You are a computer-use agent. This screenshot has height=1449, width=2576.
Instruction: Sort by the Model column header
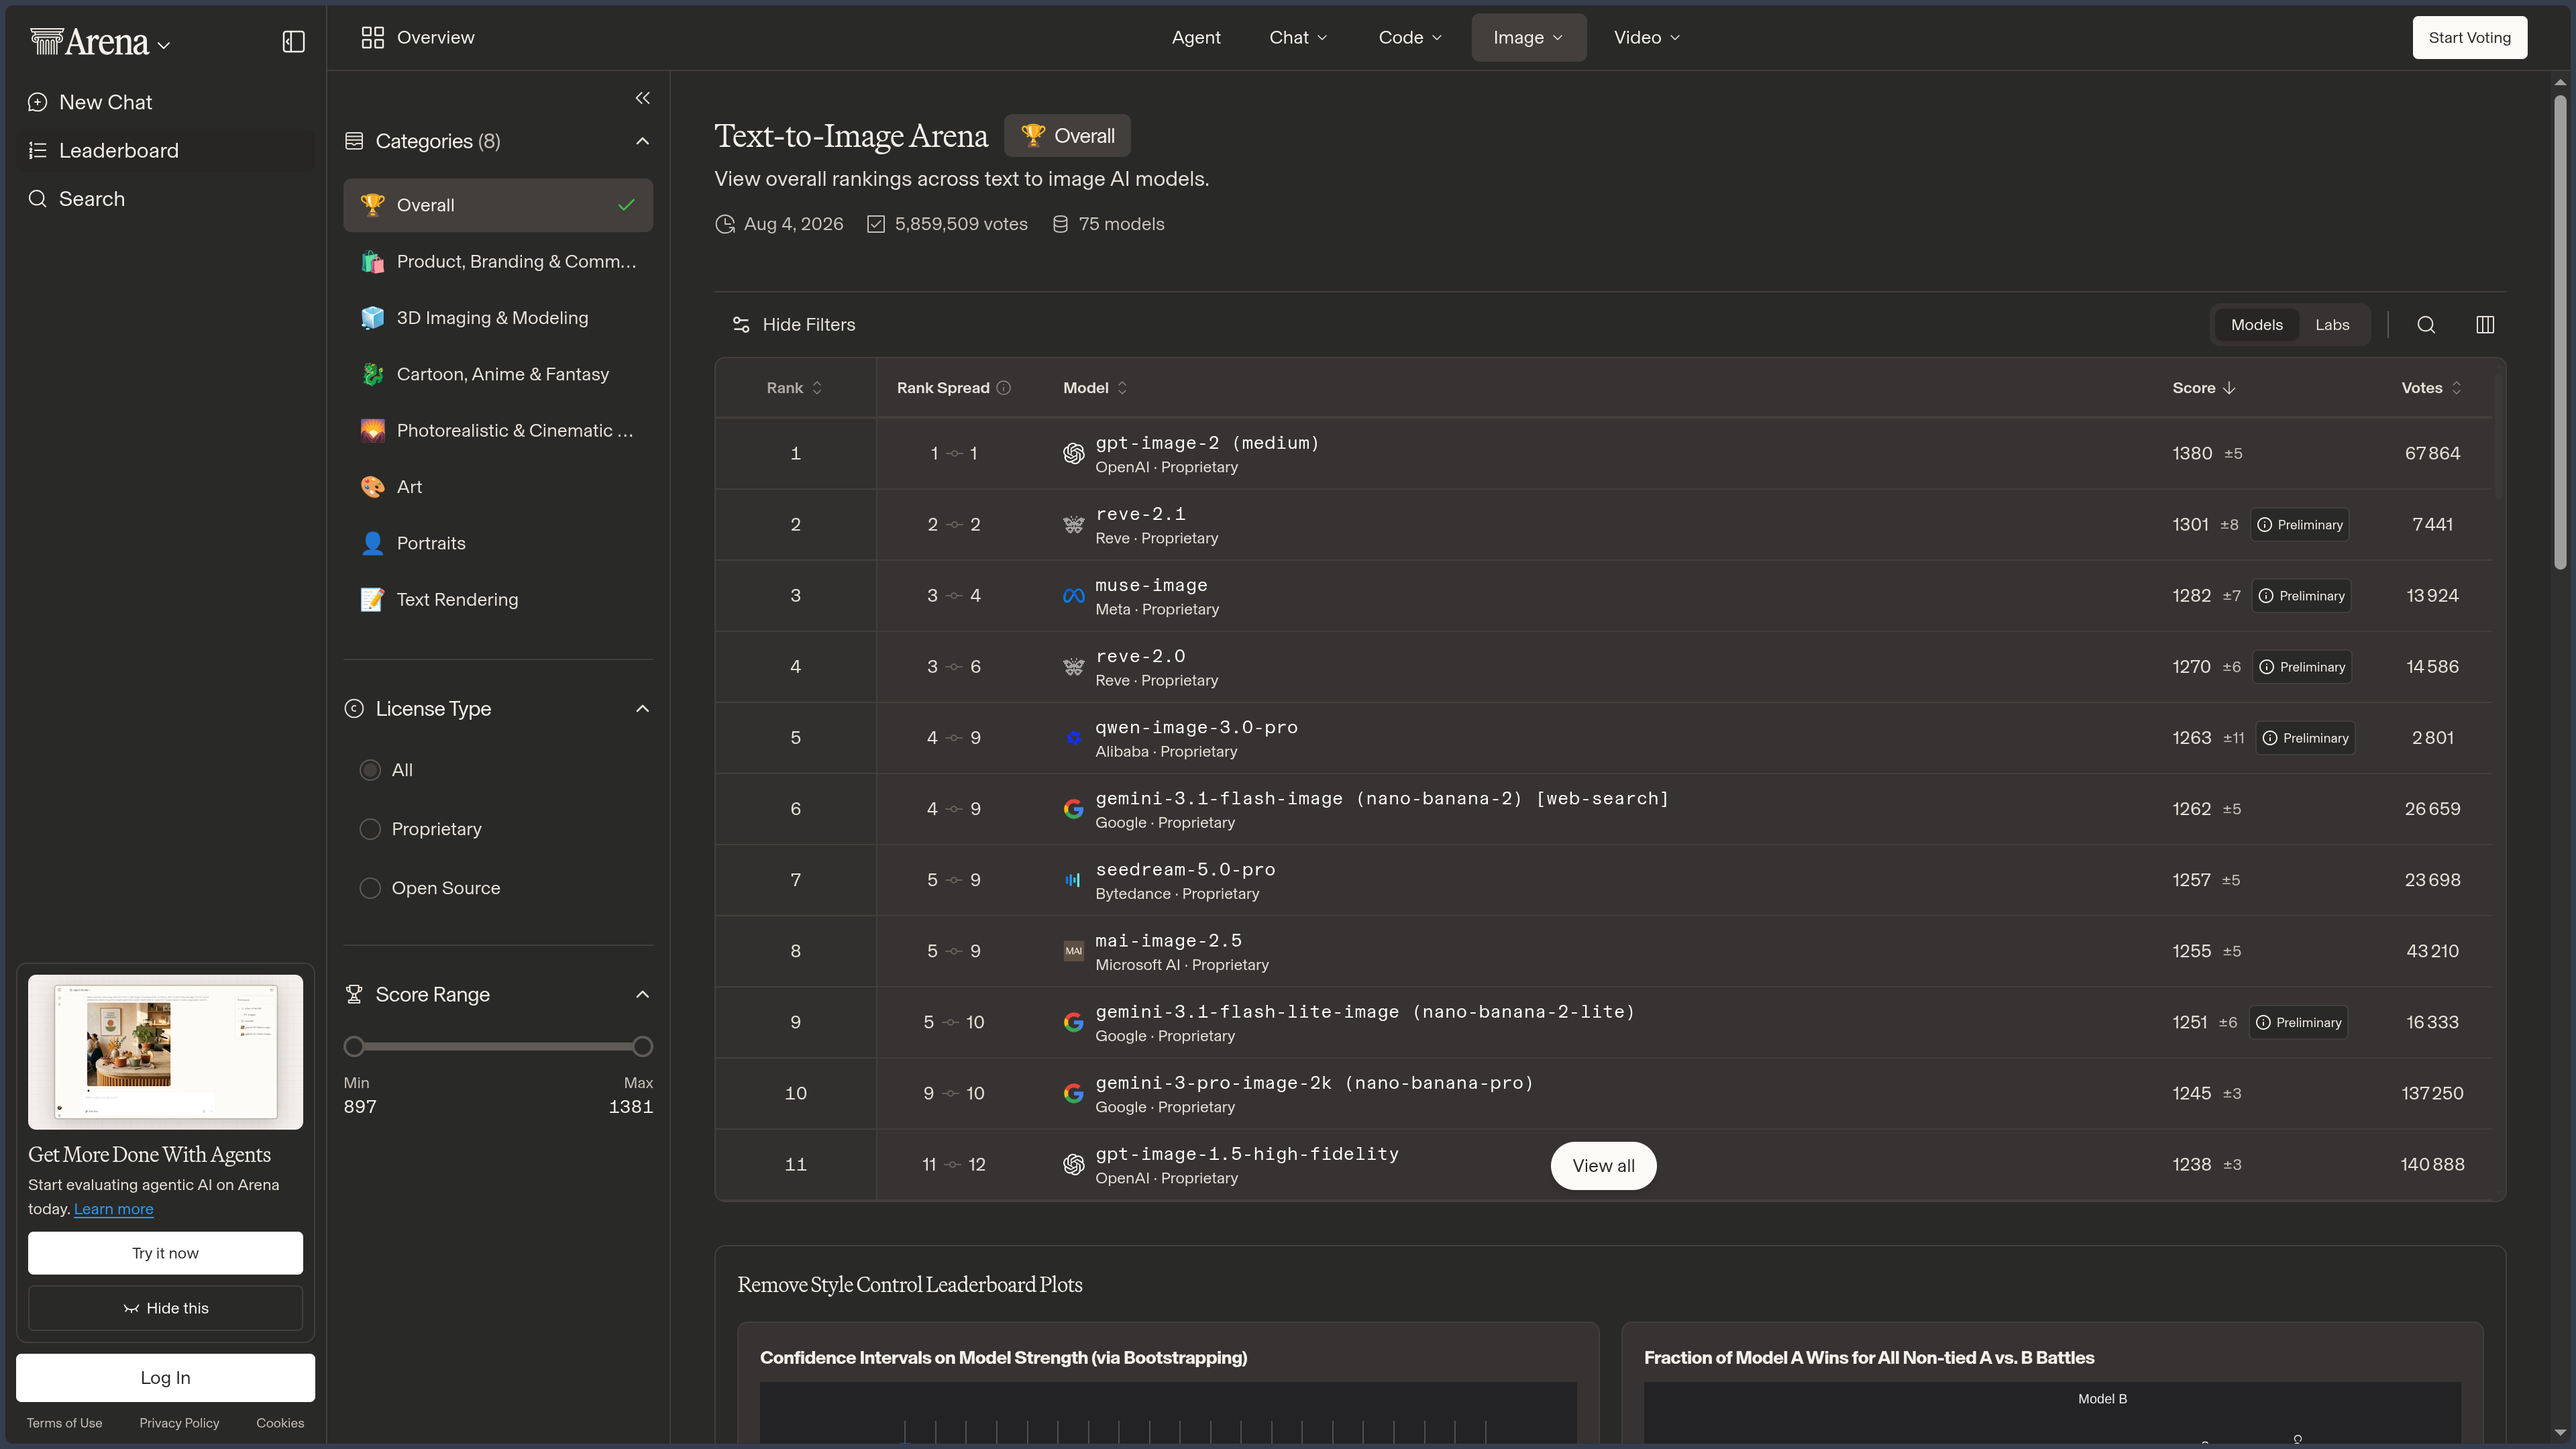click(1095, 388)
